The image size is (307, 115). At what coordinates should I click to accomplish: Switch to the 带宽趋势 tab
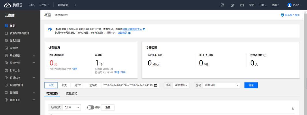pos(52,93)
